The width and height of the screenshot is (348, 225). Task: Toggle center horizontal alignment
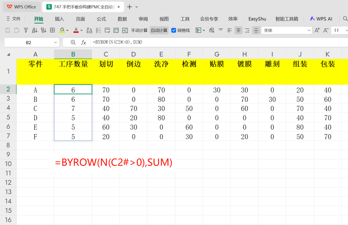tap(238, 30)
